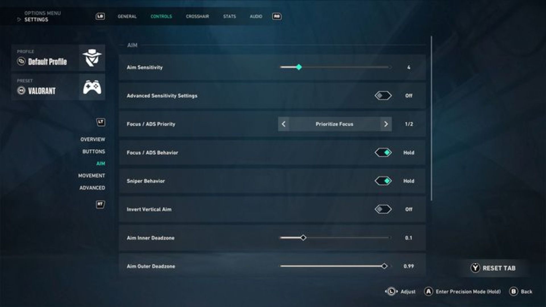Click the Default Profile agent icon
The height and width of the screenshot is (307, 546).
(x=92, y=58)
